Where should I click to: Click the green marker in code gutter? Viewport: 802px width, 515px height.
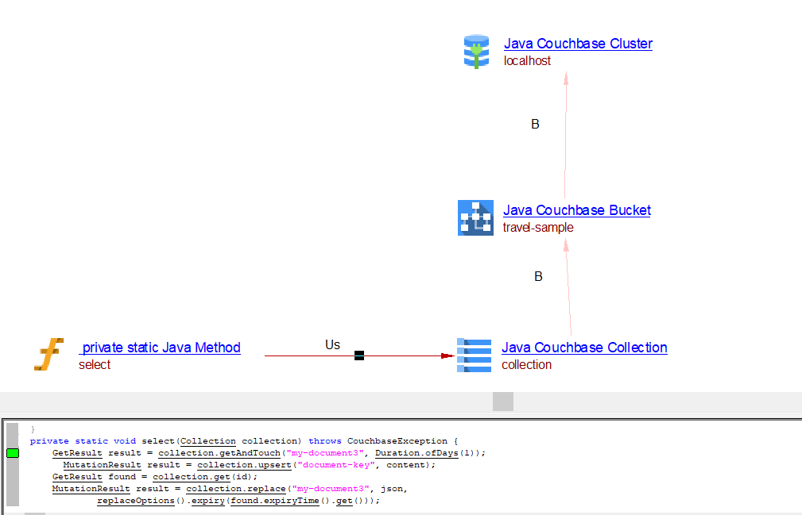pyautogui.click(x=13, y=453)
